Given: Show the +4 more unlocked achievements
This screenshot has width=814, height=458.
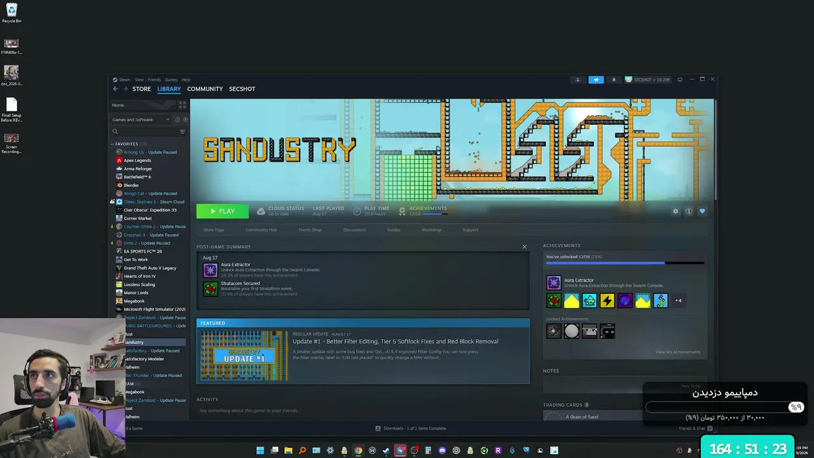Looking at the screenshot, I should [x=678, y=300].
